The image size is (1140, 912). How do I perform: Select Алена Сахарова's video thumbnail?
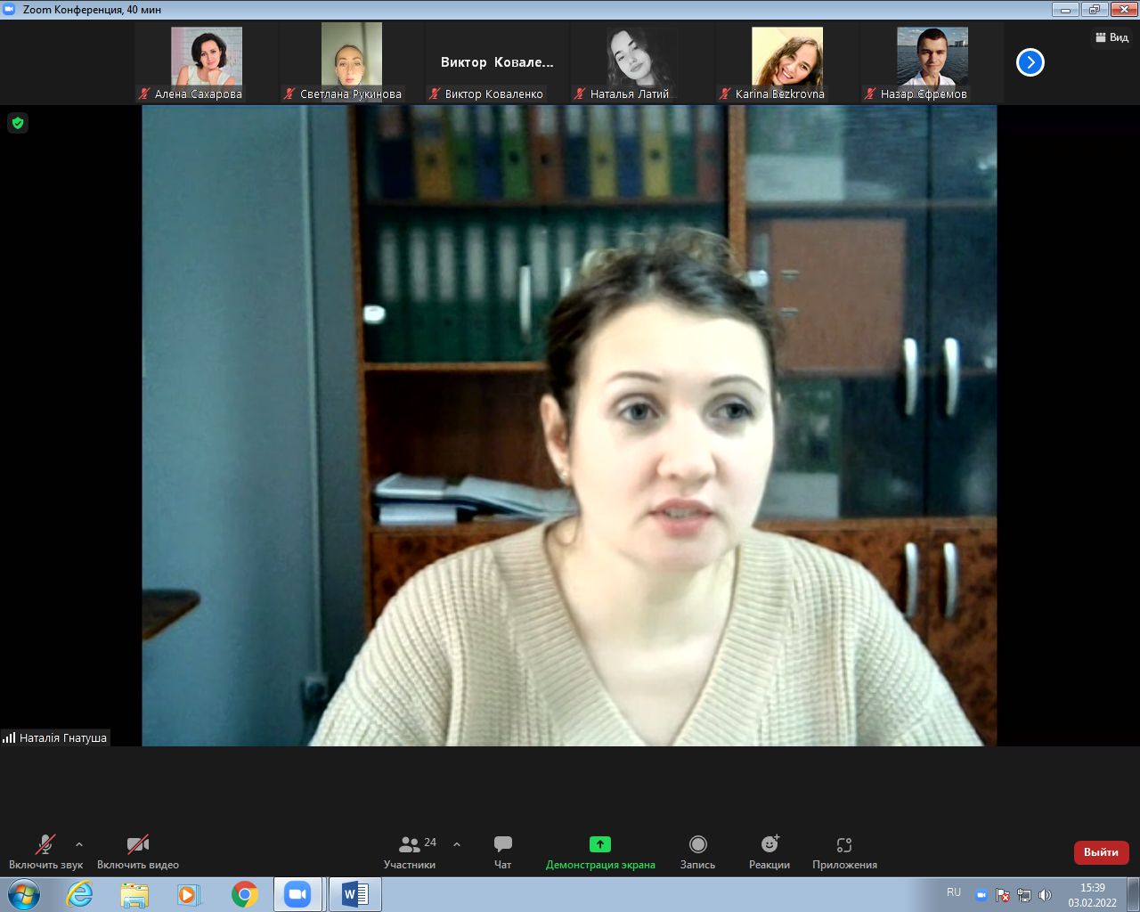click(x=206, y=62)
